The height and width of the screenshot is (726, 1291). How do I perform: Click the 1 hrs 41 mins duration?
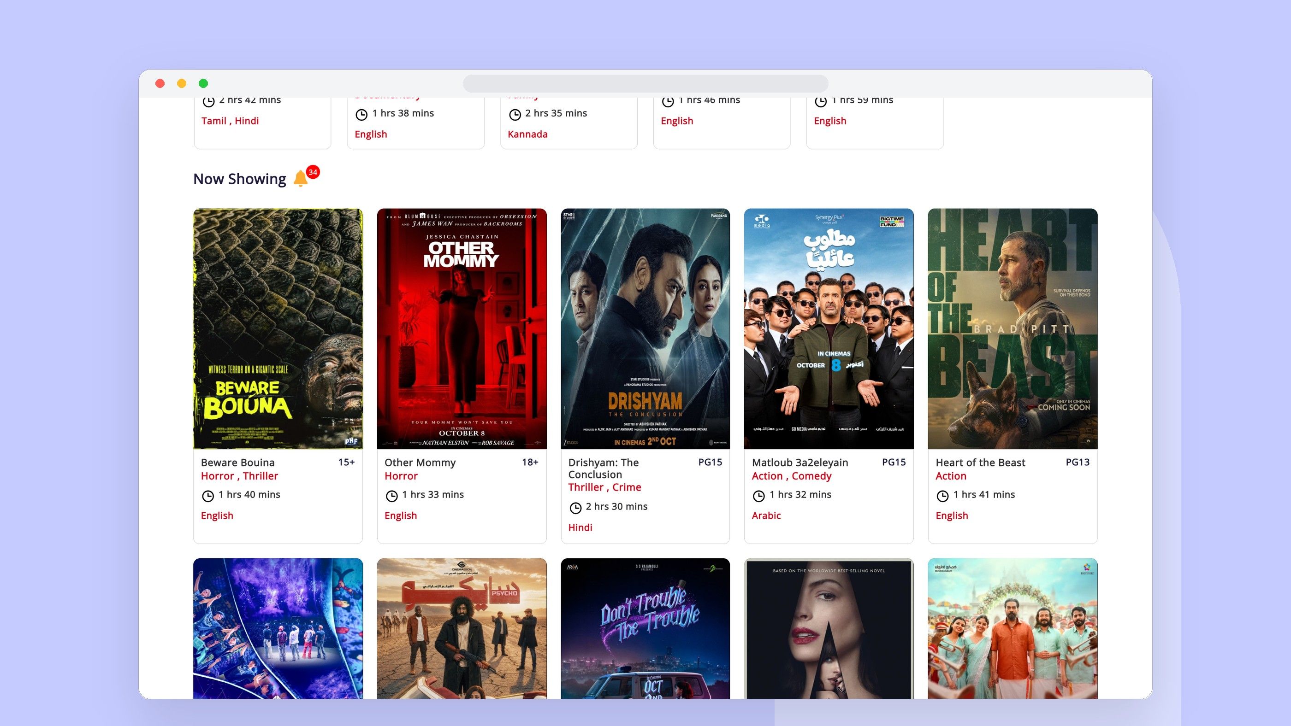[x=984, y=494]
